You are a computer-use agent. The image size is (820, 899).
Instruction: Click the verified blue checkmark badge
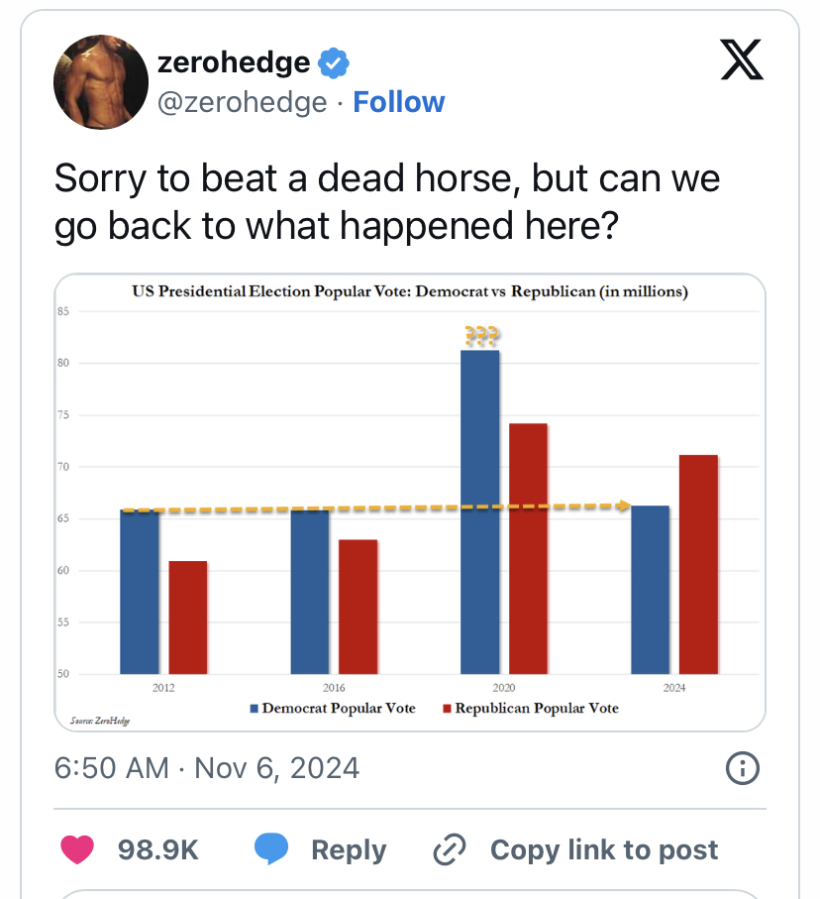pos(334,62)
